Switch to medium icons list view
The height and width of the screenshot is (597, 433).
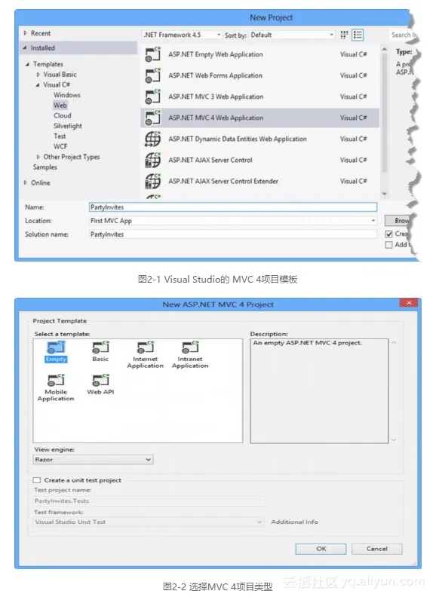pyautogui.click(x=358, y=35)
